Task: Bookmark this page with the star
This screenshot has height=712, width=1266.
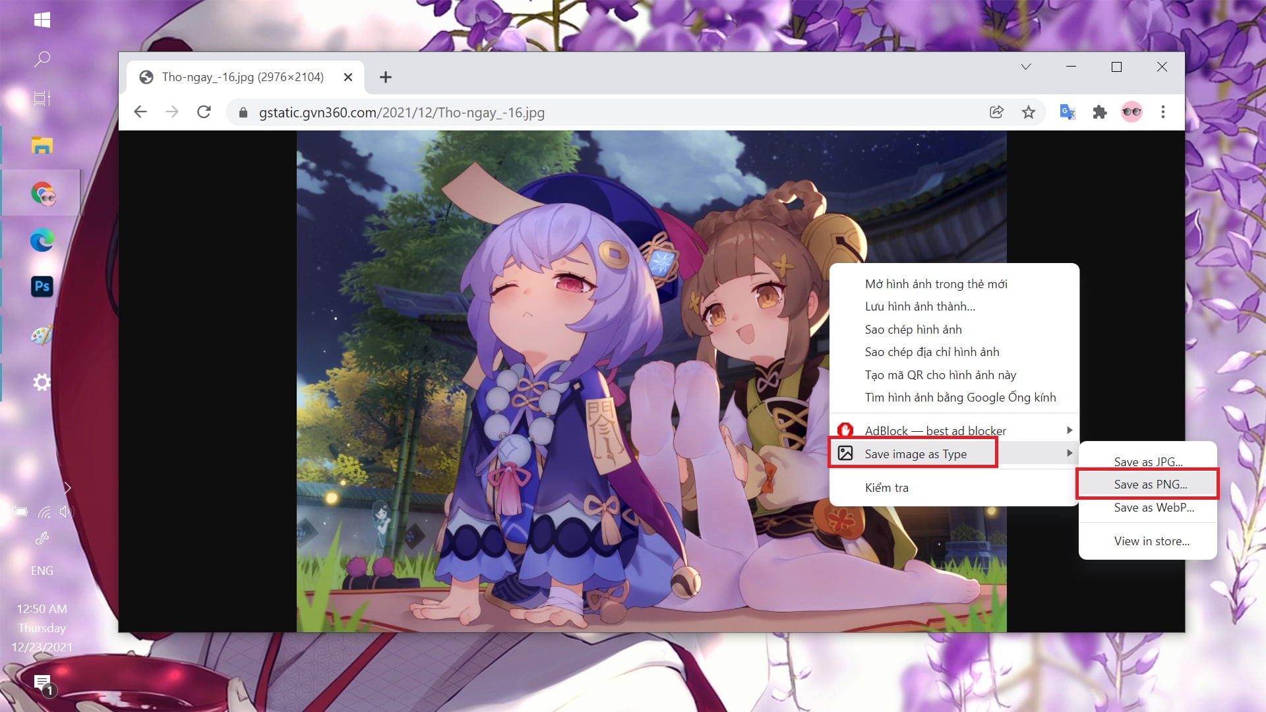Action: click(x=1029, y=112)
